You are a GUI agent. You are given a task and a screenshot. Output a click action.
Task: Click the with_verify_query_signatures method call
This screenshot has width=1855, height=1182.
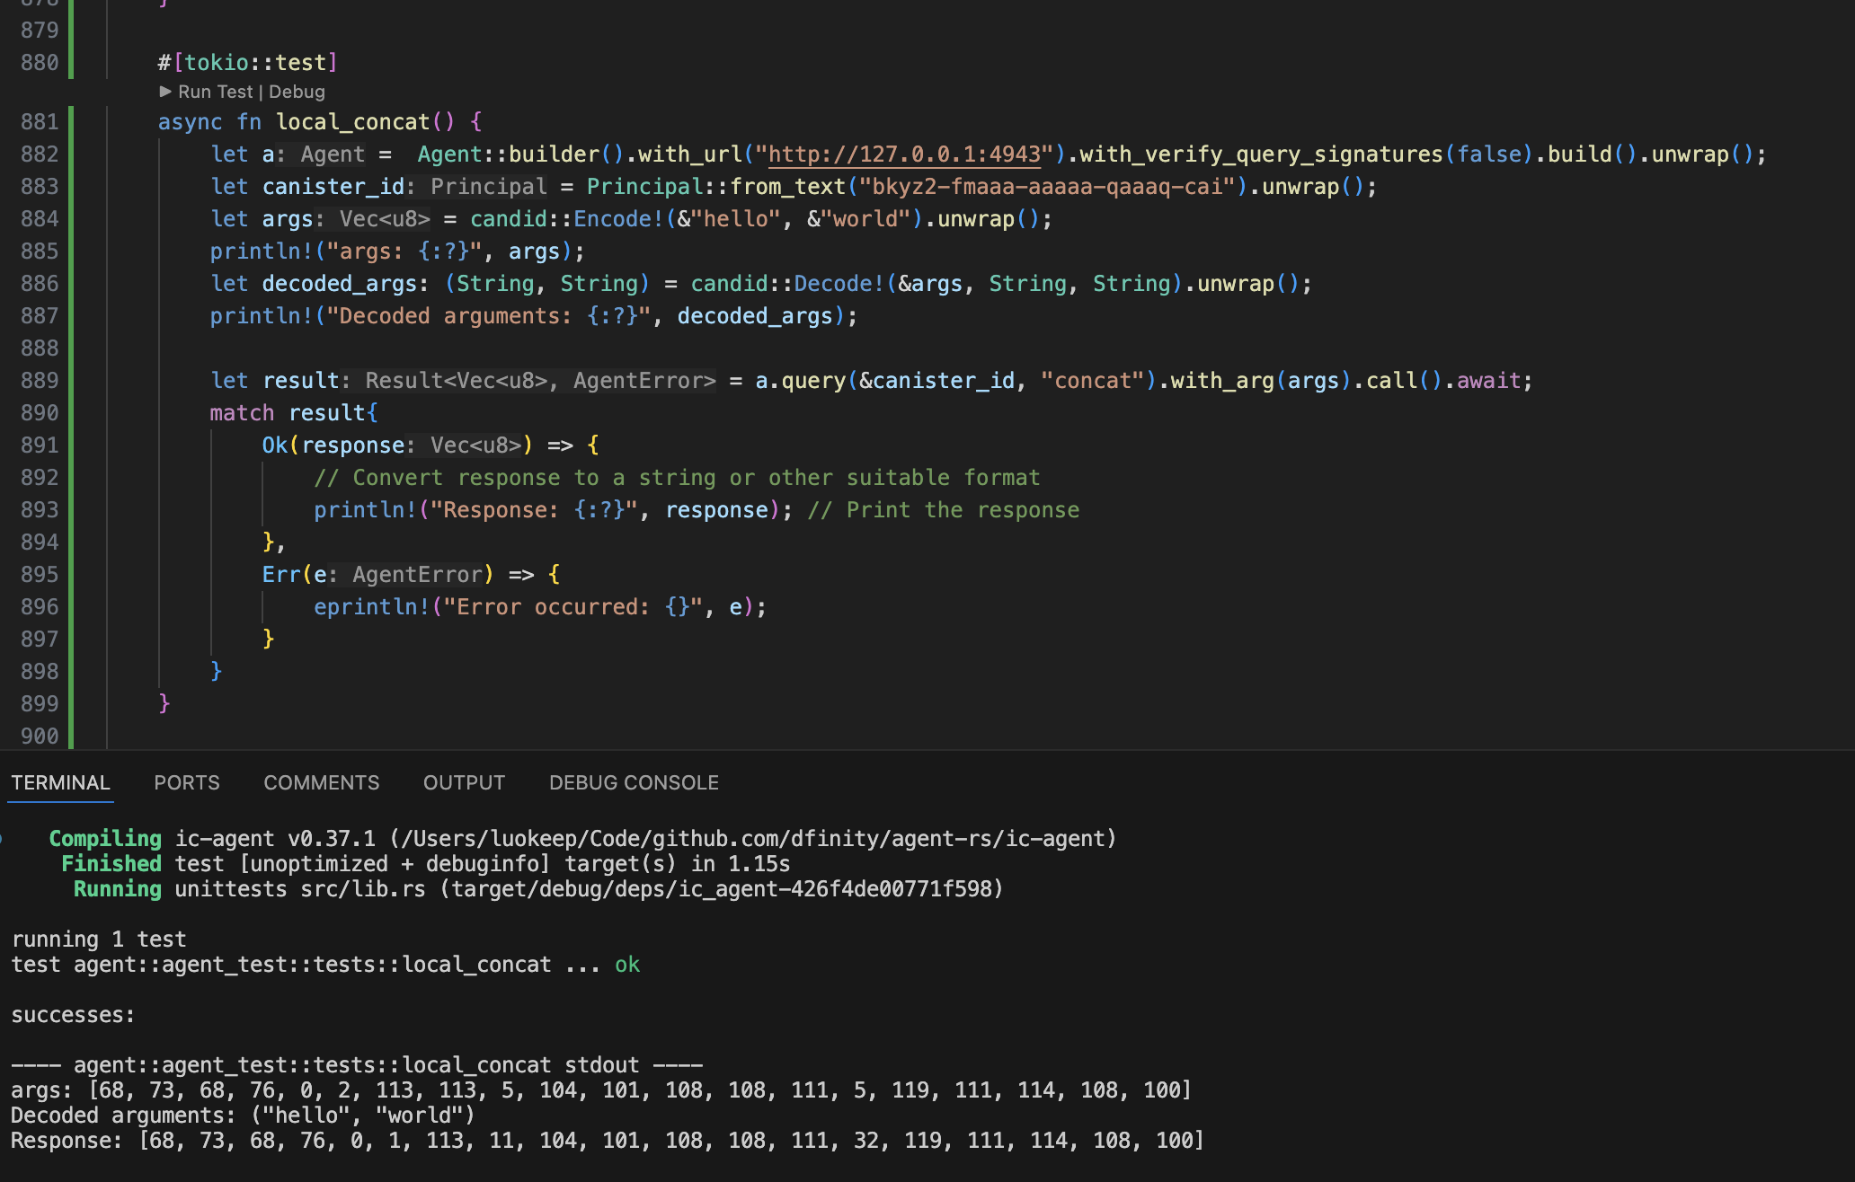point(1260,154)
